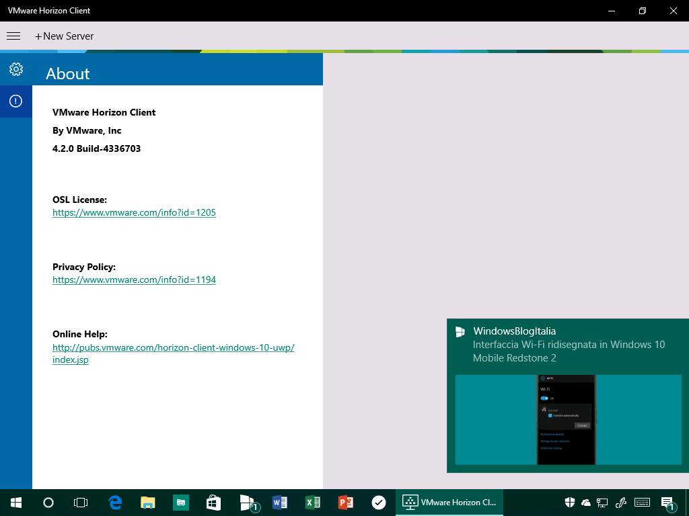Open the checkmark circle app in taskbar
This screenshot has width=689, height=516.
pos(378,503)
